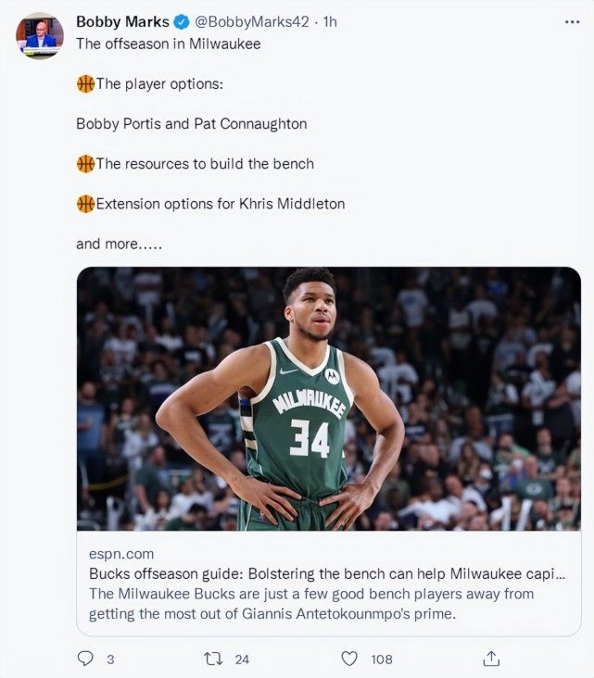Click the tweet text 'The offseason in Milwaukee'
Screen dimensions: 594x678
[168, 44]
